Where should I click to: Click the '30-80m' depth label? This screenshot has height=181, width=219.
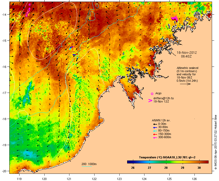click(x=163, y=127)
